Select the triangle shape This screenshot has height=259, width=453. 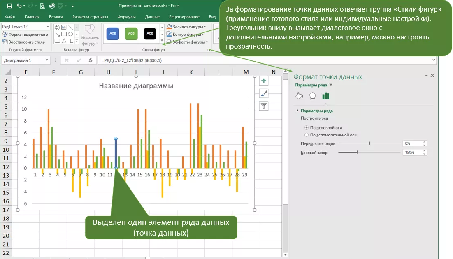(x=64, y=41)
